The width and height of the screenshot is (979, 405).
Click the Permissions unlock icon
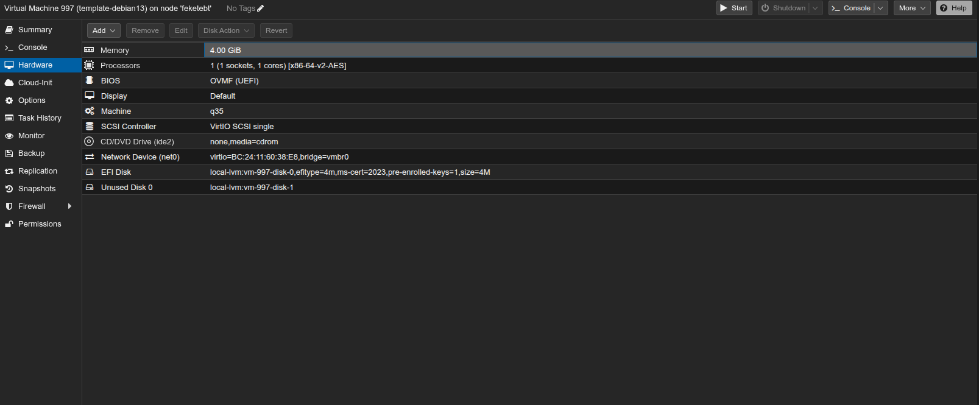click(9, 224)
